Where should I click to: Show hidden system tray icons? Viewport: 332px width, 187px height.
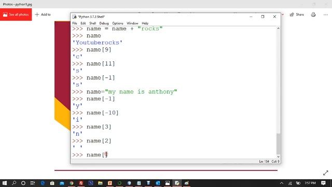click(x=282, y=183)
